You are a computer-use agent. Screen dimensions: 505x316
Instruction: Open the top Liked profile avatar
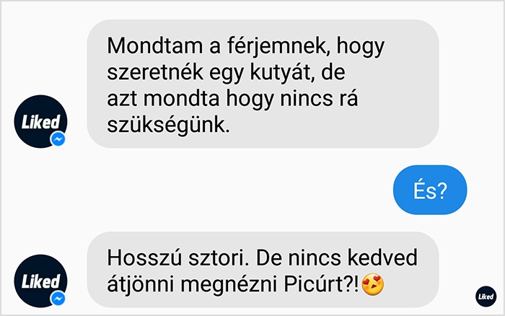(40, 121)
